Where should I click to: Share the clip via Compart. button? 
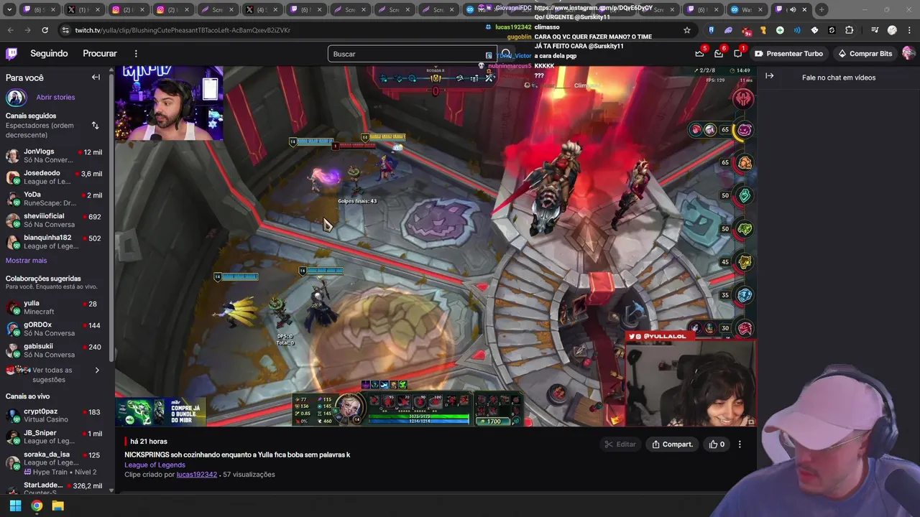(672, 444)
